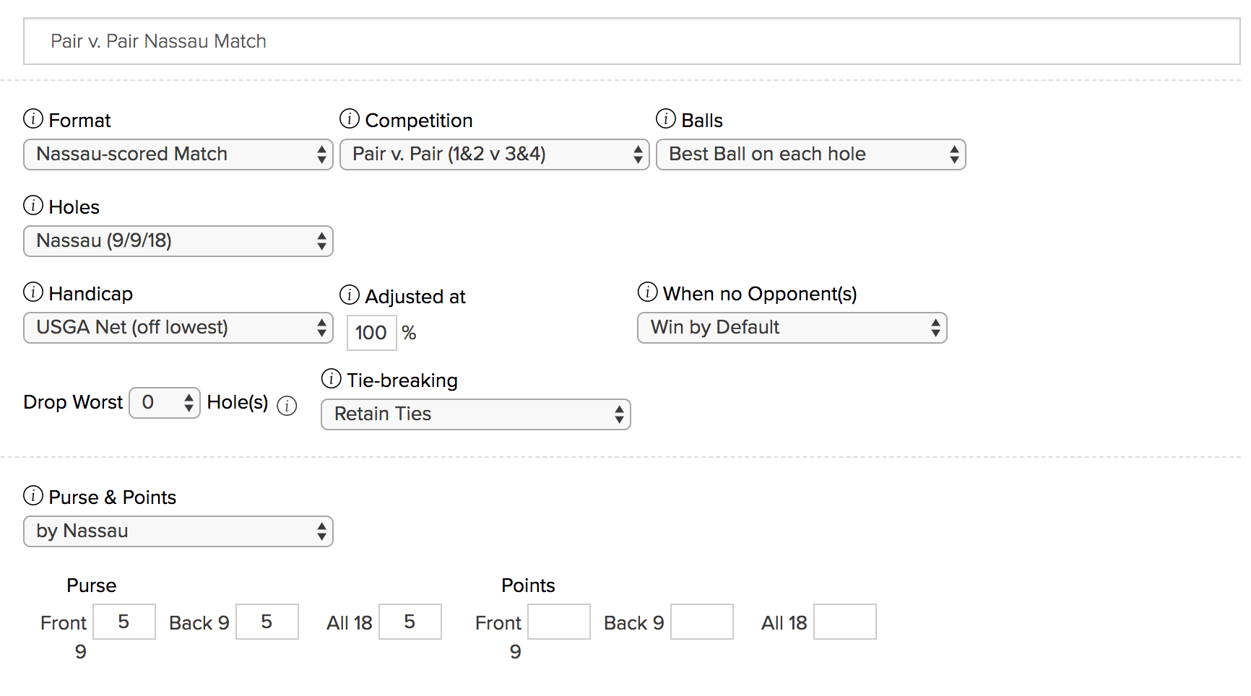Image resolution: width=1251 pixels, height=696 pixels.
Task: Click the info icon after Hole(s)
Action: coord(287,406)
